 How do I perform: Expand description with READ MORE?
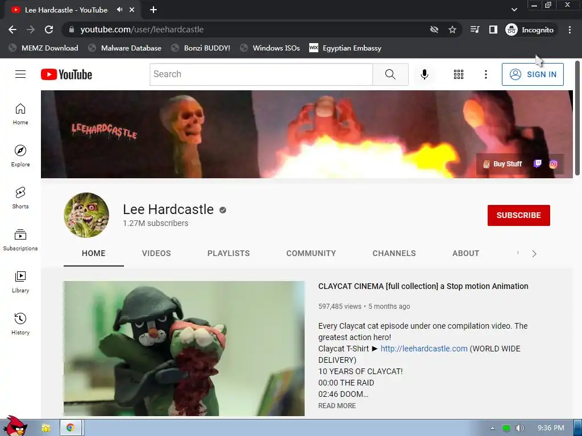(x=337, y=405)
